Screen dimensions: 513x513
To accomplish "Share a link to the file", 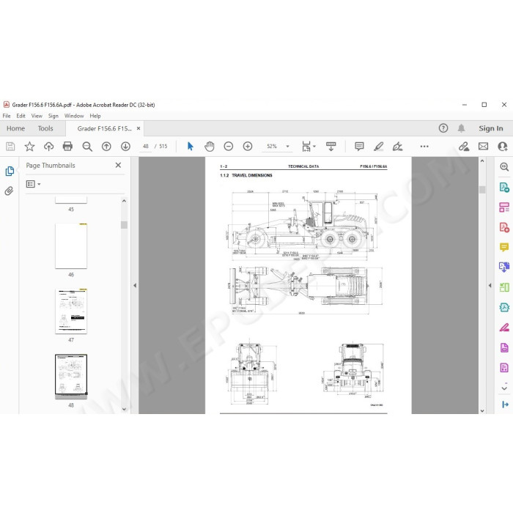I will click(464, 147).
